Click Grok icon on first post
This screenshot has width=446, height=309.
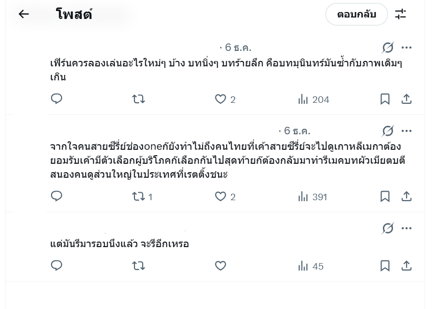click(387, 47)
